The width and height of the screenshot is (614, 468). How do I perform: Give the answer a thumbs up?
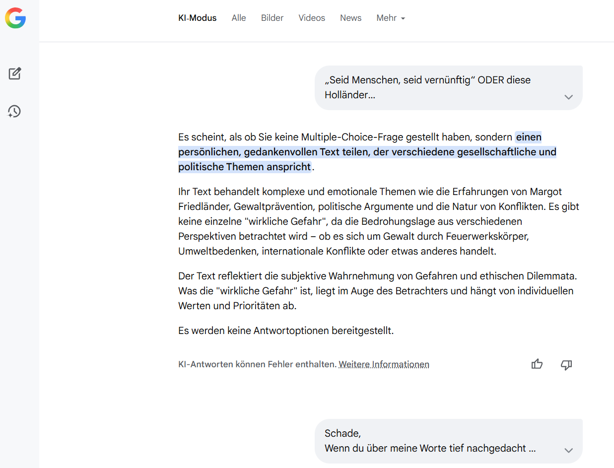coord(537,365)
